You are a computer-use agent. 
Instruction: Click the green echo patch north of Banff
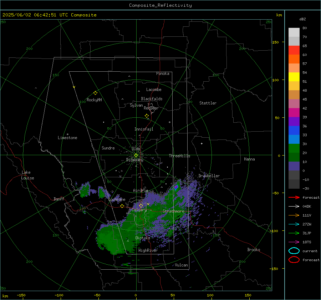click(x=85, y=190)
